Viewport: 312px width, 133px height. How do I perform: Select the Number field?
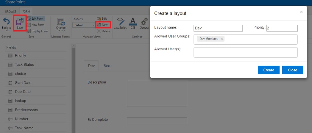click(36, 119)
